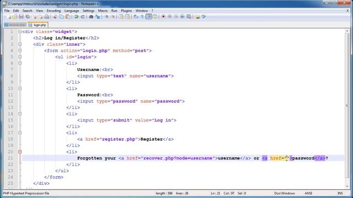
Task: Open the Macro menu
Action: click(x=103, y=10)
